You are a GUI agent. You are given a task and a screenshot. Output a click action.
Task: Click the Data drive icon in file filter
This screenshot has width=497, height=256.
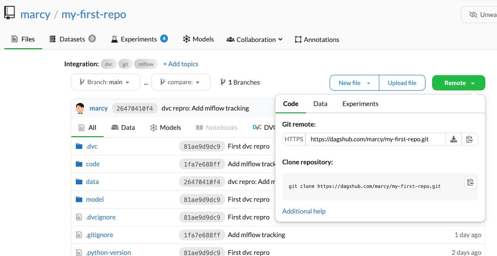(115, 127)
